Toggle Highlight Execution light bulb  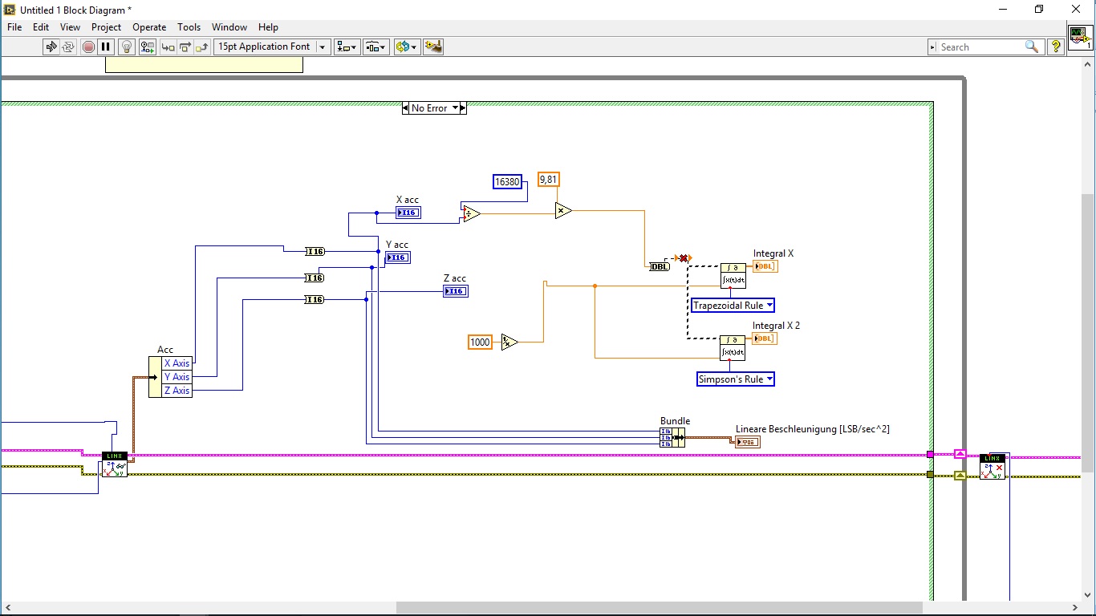pos(126,47)
